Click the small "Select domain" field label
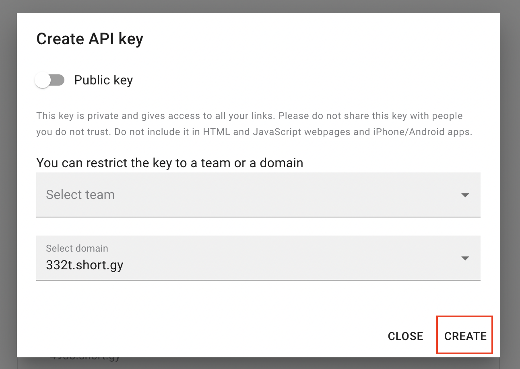This screenshot has width=520, height=369. tap(77, 248)
